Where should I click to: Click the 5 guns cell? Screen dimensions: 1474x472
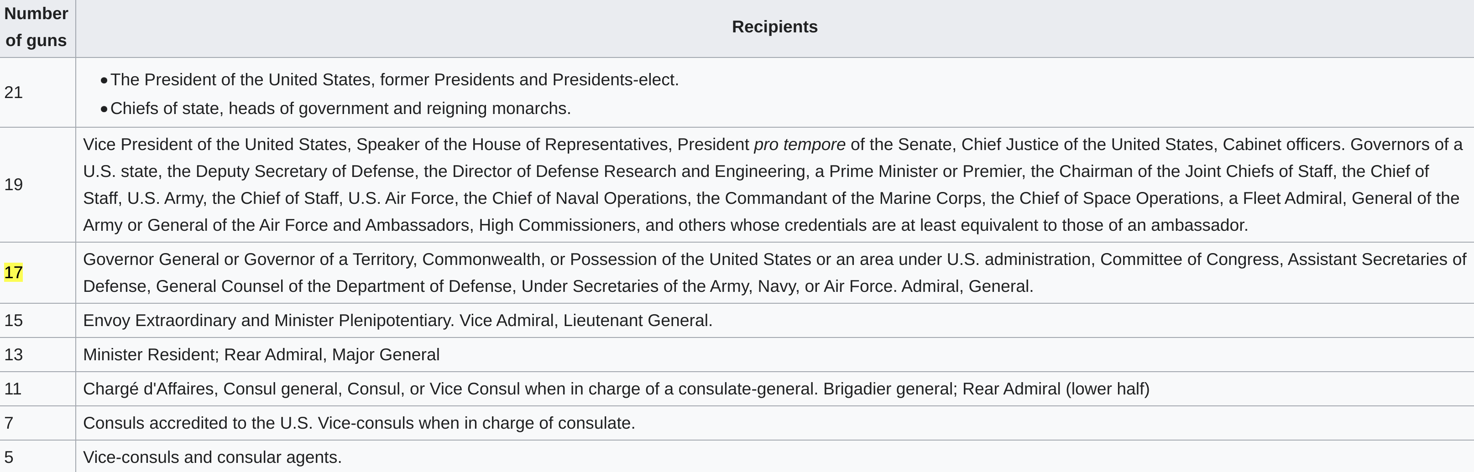(37, 456)
